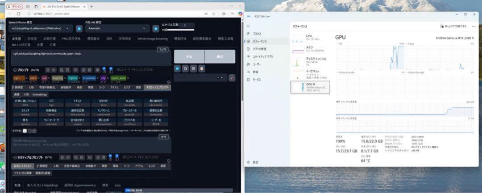Click the CLIP layers number field

(x=186, y=25)
